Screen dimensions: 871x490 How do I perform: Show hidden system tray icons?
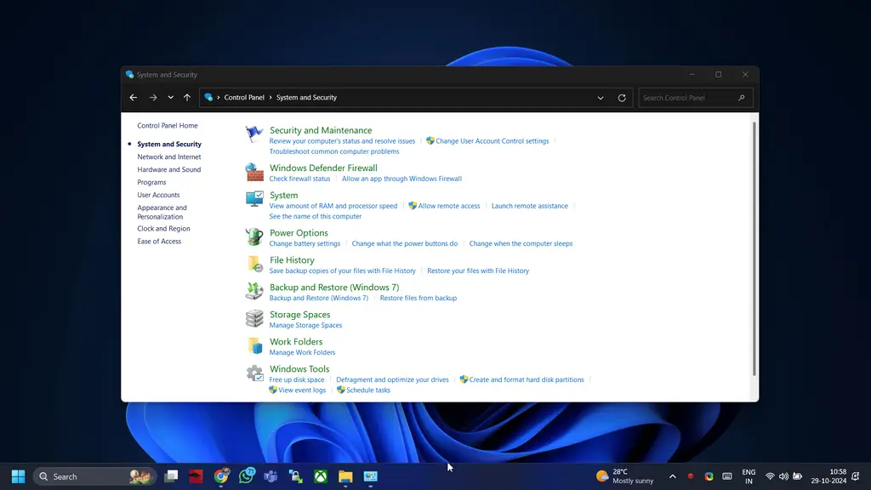673,476
